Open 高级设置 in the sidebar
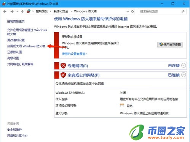This screenshot has width=190, height=142. tap(13, 58)
